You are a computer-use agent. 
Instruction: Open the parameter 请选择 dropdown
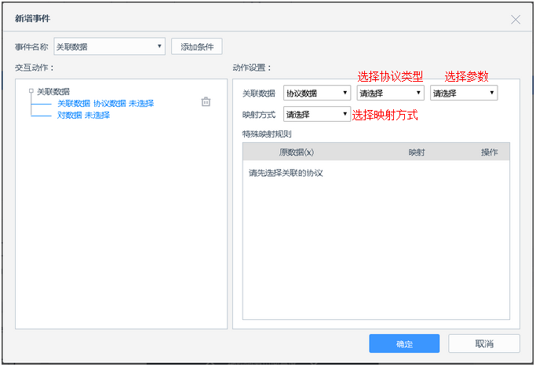(464, 93)
